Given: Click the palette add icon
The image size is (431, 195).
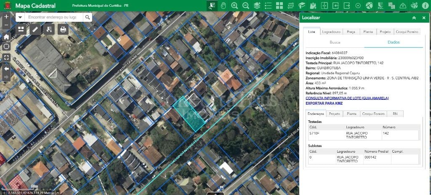Looking at the screenshot, I should click(x=414, y=5).
